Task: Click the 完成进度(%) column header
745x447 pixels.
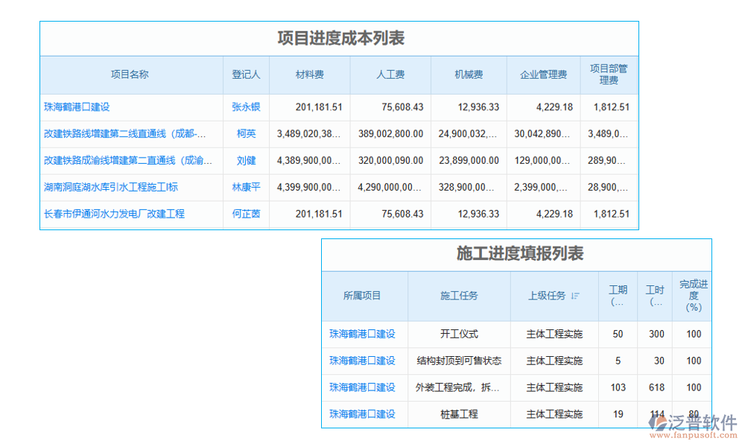Action: [692, 297]
